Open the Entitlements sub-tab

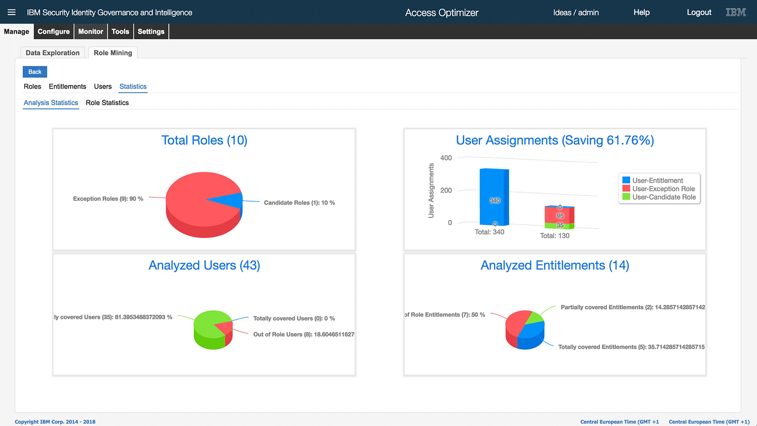click(x=68, y=87)
